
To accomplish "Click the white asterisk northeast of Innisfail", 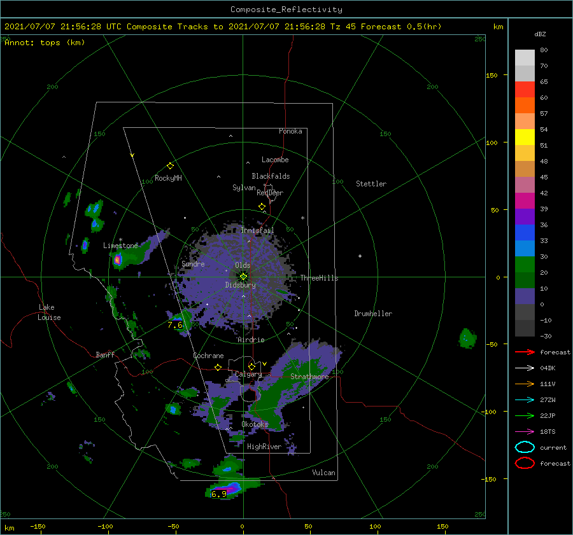I will click(x=302, y=218).
